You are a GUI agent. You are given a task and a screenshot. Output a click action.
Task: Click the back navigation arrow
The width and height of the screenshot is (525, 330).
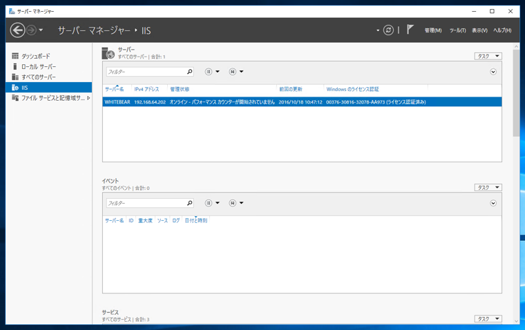pyautogui.click(x=17, y=30)
